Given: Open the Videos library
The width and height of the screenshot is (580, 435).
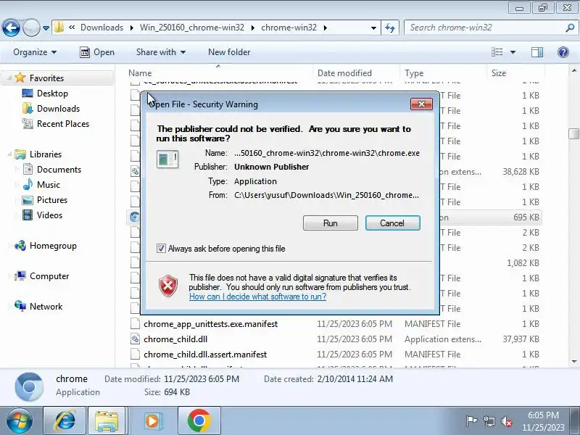Looking at the screenshot, I should pos(49,215).
